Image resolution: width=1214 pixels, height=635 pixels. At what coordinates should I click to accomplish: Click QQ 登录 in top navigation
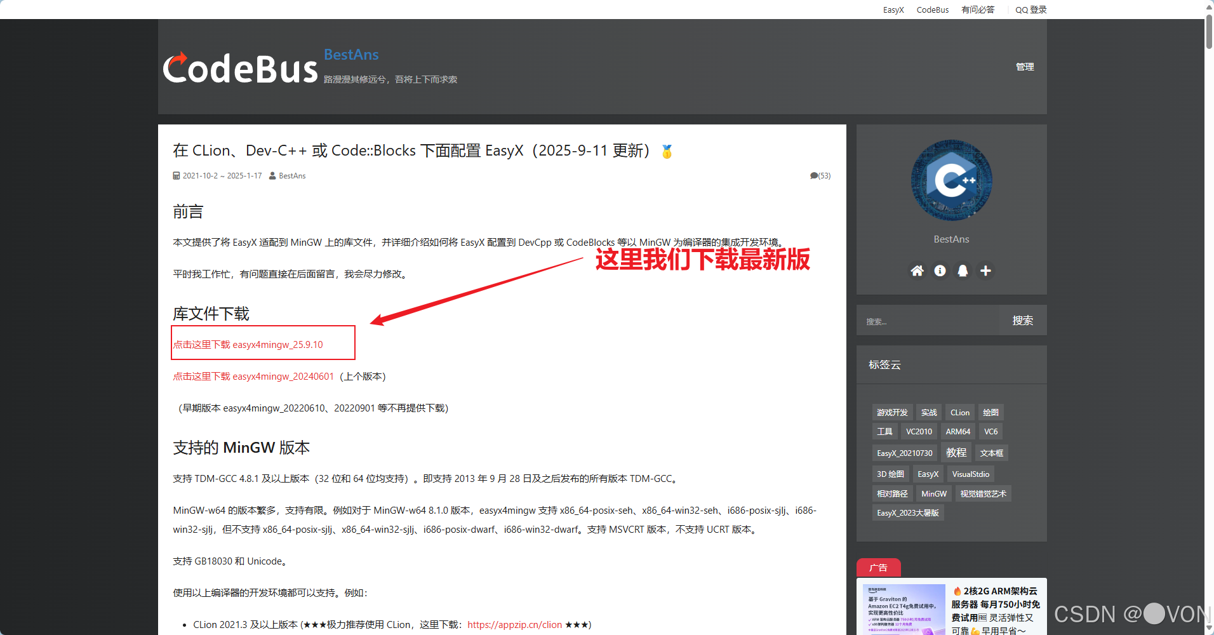[1031, 10]
